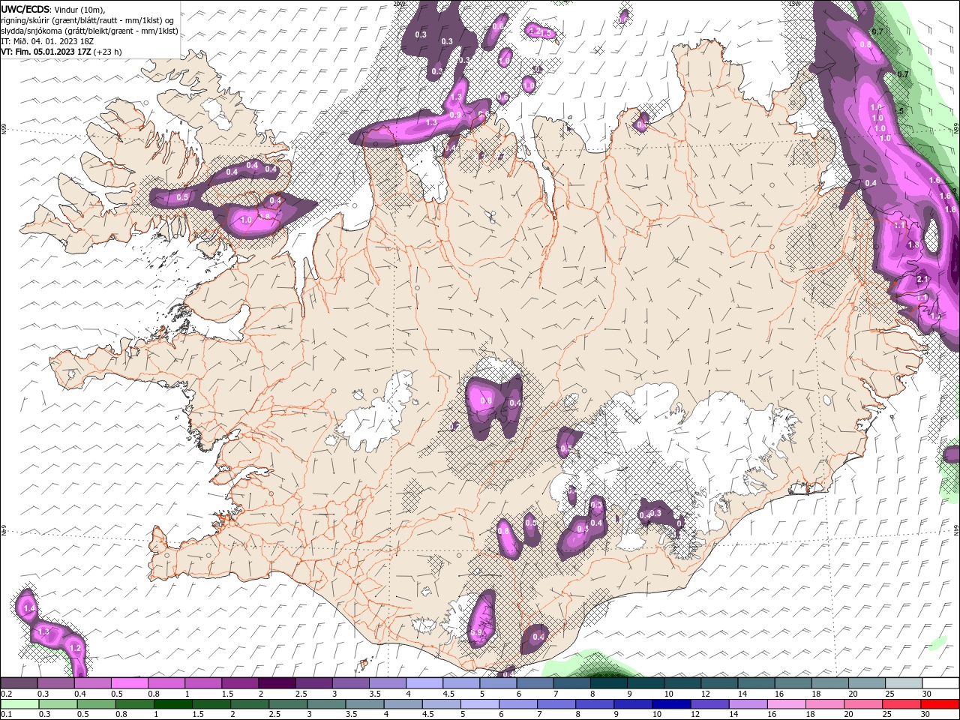Click the '0.1' label in lower legend row

click(6, 715)
